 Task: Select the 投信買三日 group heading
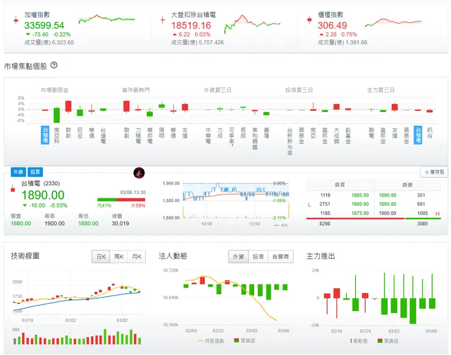(299, 90)
